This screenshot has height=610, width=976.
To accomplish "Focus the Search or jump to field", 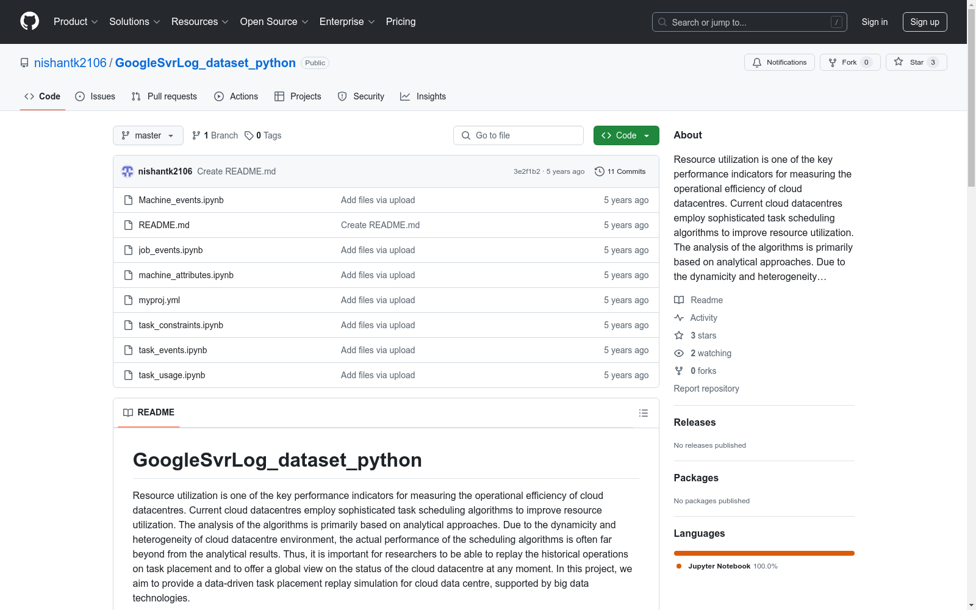I will tap(750, 22).
